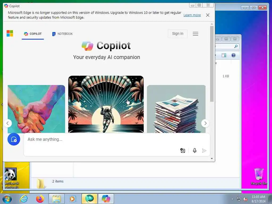
Task: Click the network tray icon
Action: click(239, 199)
